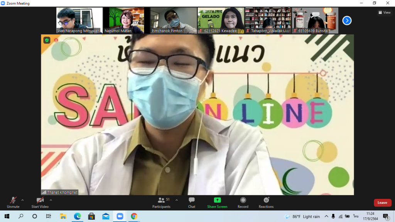Open the weather widget showing Light rain

click(x=302, y=216)
